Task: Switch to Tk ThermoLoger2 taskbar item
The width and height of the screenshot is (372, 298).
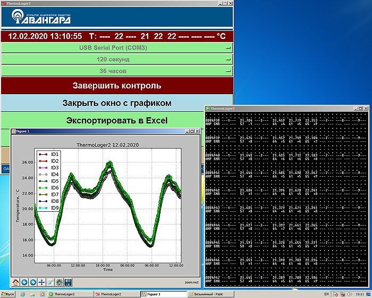Action: [x=117, y=294]
